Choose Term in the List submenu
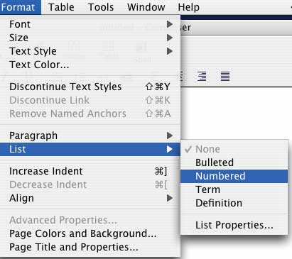 234,189
